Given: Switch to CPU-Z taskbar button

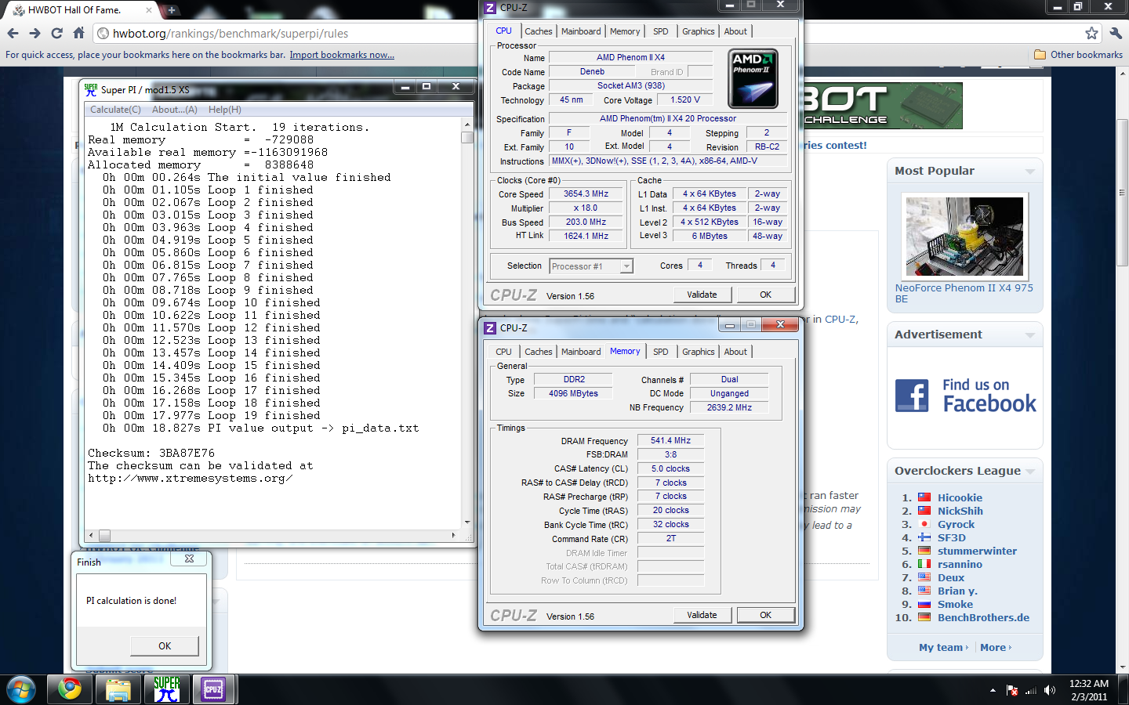Looking at the screenshot, I should click(213, 689).
